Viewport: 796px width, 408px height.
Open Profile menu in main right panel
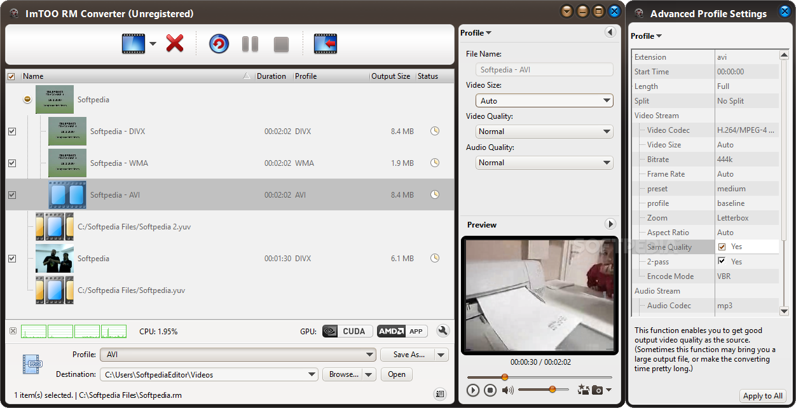click(x=476, y=32)
